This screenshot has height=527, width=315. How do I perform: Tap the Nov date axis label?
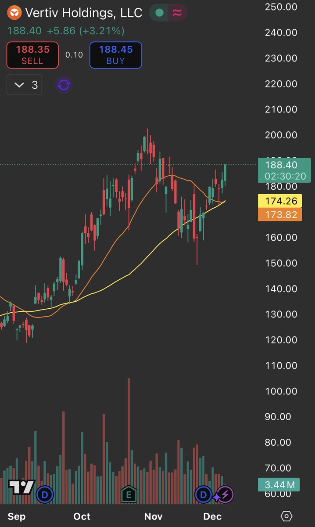point(154,516)
